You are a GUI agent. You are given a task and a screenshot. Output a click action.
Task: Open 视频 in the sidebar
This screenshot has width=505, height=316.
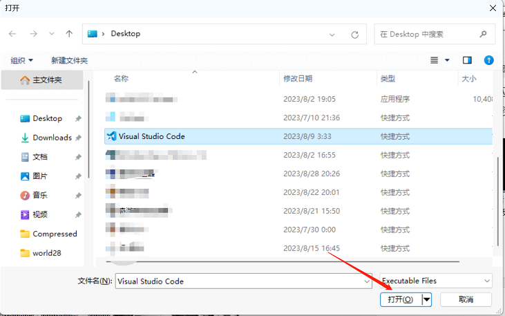point(40,214)
